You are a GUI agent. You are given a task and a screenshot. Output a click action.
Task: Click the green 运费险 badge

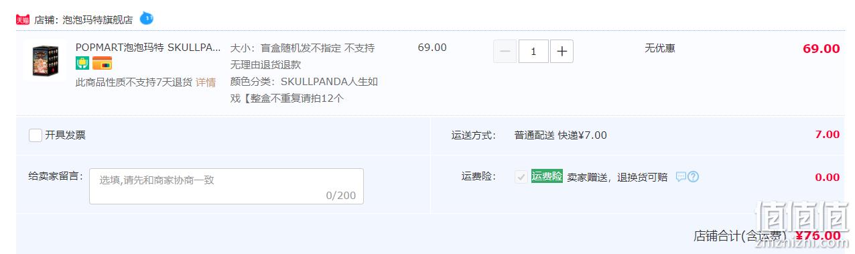[x=547, y=176]
